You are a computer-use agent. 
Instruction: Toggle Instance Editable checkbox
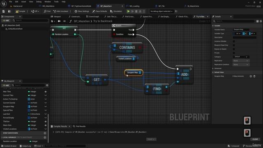234,41
